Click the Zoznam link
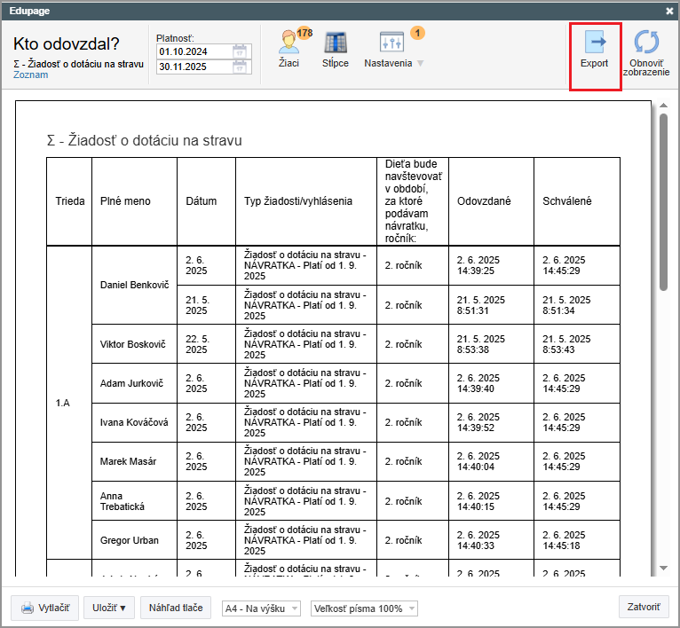 click(30, 75)
